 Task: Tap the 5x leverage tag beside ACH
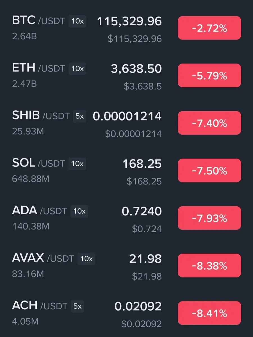(78, 306)
